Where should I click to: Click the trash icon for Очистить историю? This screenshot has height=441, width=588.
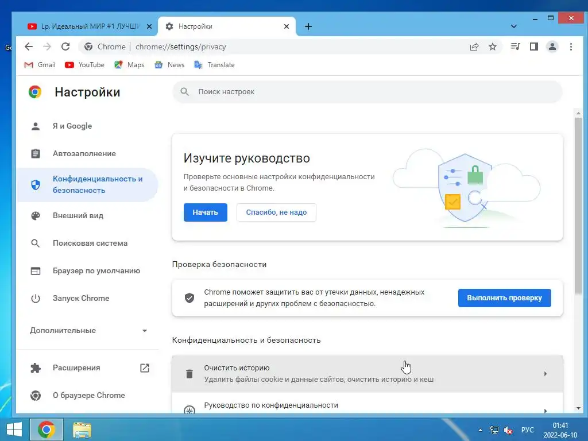[189, 373]
